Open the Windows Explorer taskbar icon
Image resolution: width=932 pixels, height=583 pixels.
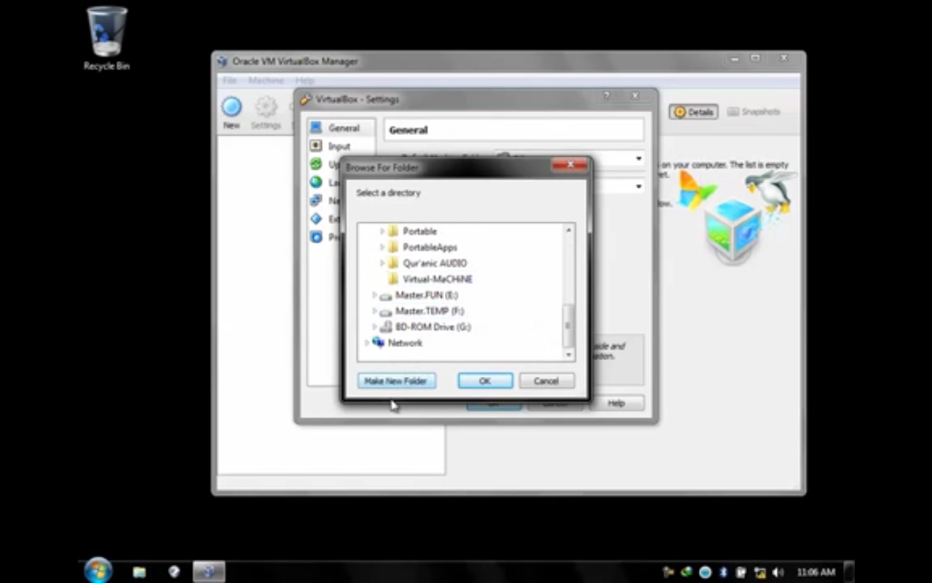point(139,572)
